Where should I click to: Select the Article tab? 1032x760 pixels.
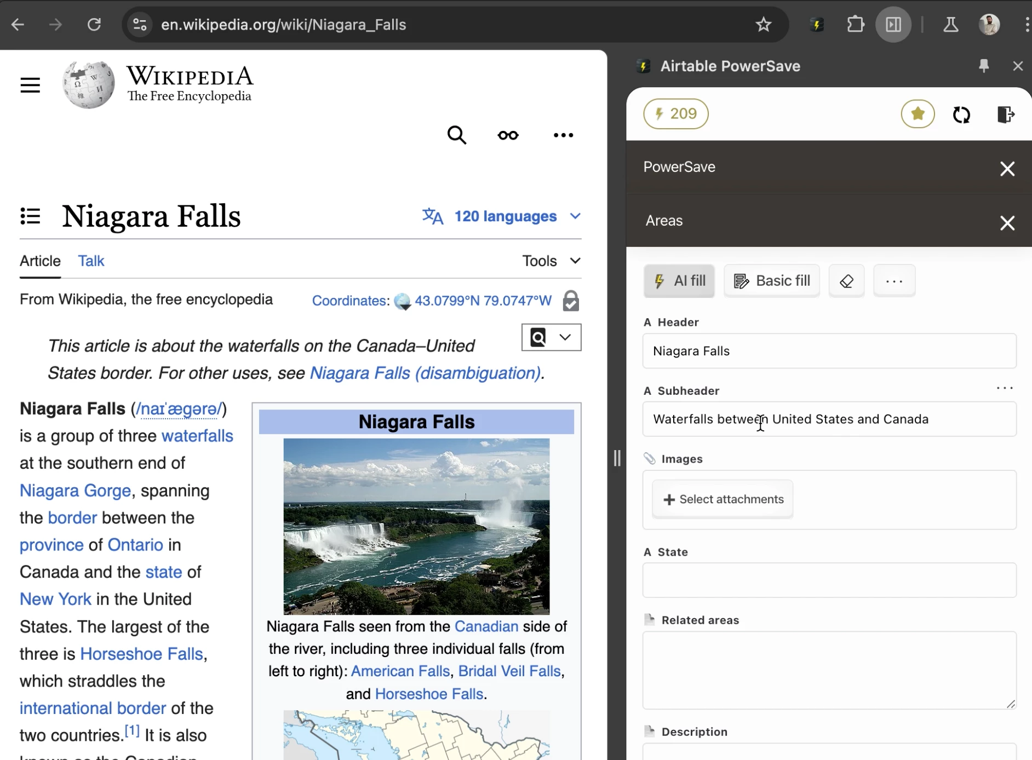click(x=40, y=261)
